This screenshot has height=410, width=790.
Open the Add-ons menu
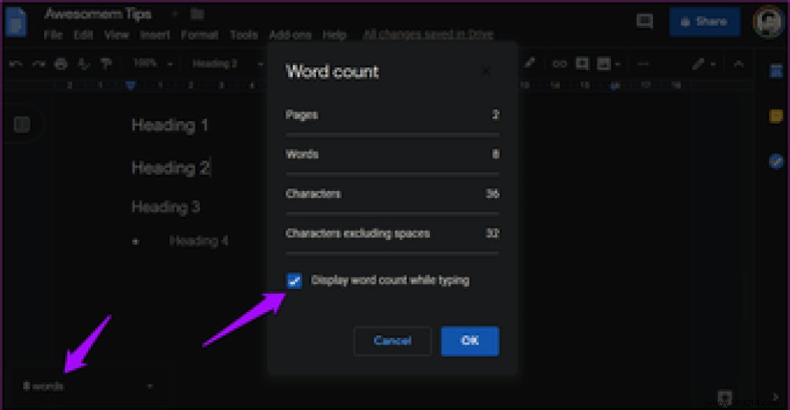click(x=290, y=35)
